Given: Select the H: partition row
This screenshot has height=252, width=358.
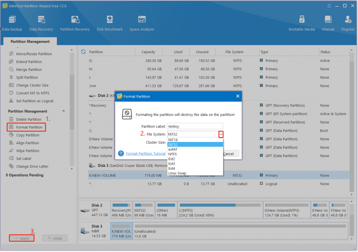Looking at the screenshot, I should 218,69.
